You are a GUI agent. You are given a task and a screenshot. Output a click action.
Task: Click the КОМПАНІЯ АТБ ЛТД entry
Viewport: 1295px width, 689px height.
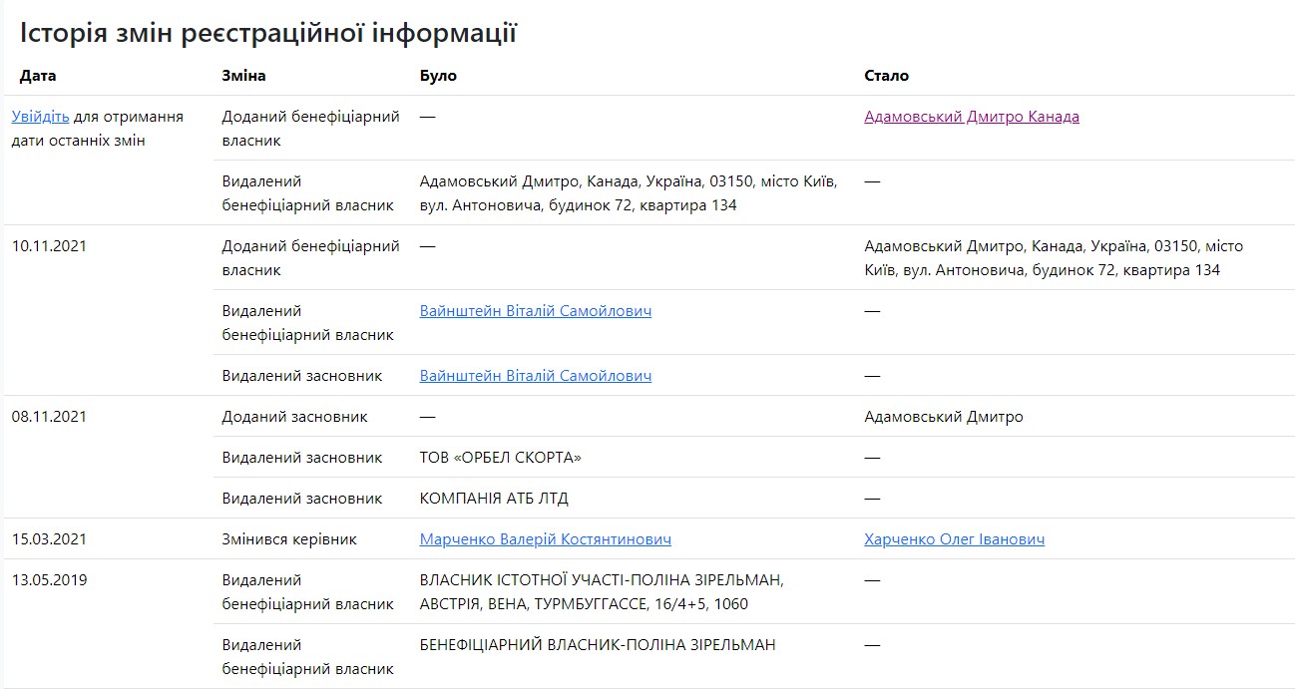(494, 499)
